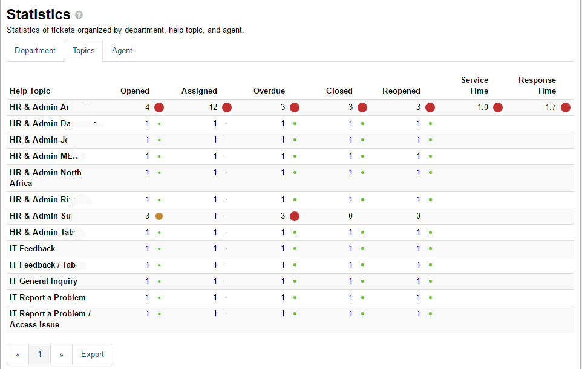Go to next page with » button

tap(61, 355)
